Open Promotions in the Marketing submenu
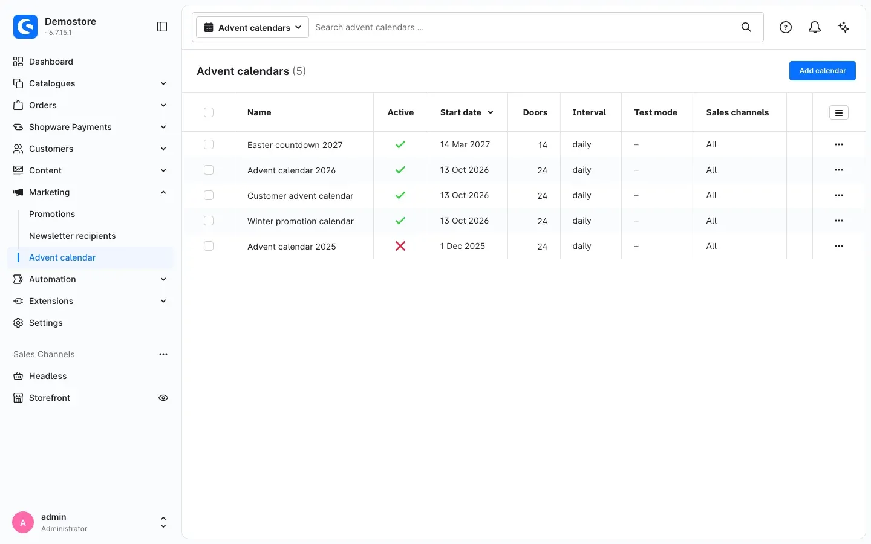871x544 pixels. click(x=52, y=214)
